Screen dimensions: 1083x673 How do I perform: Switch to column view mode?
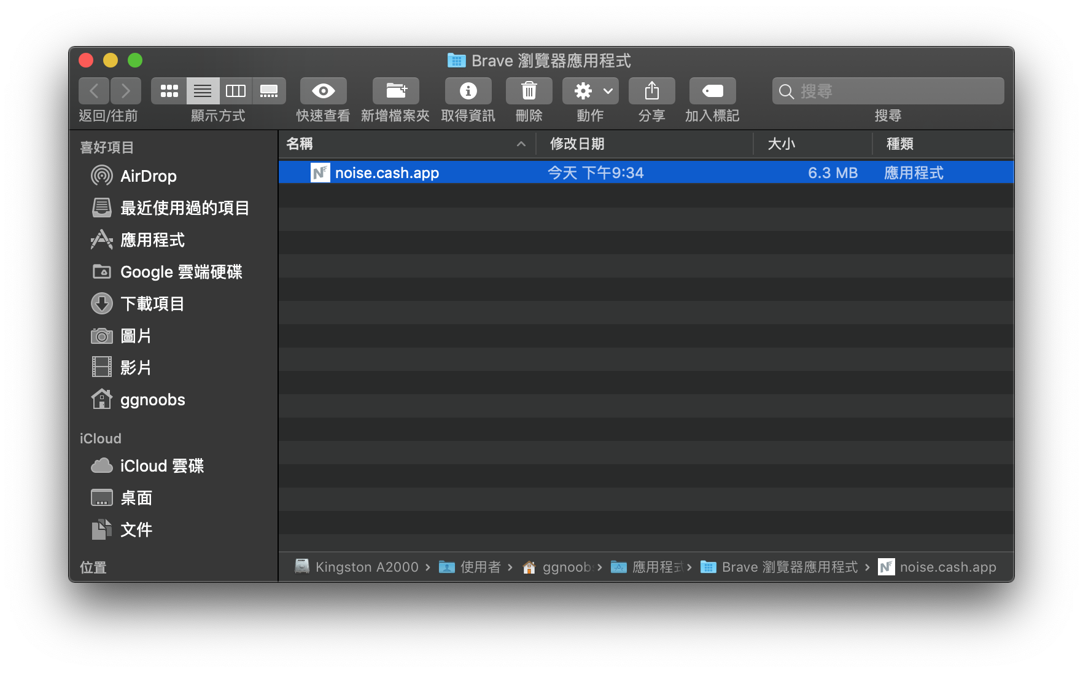click(236, 91)
